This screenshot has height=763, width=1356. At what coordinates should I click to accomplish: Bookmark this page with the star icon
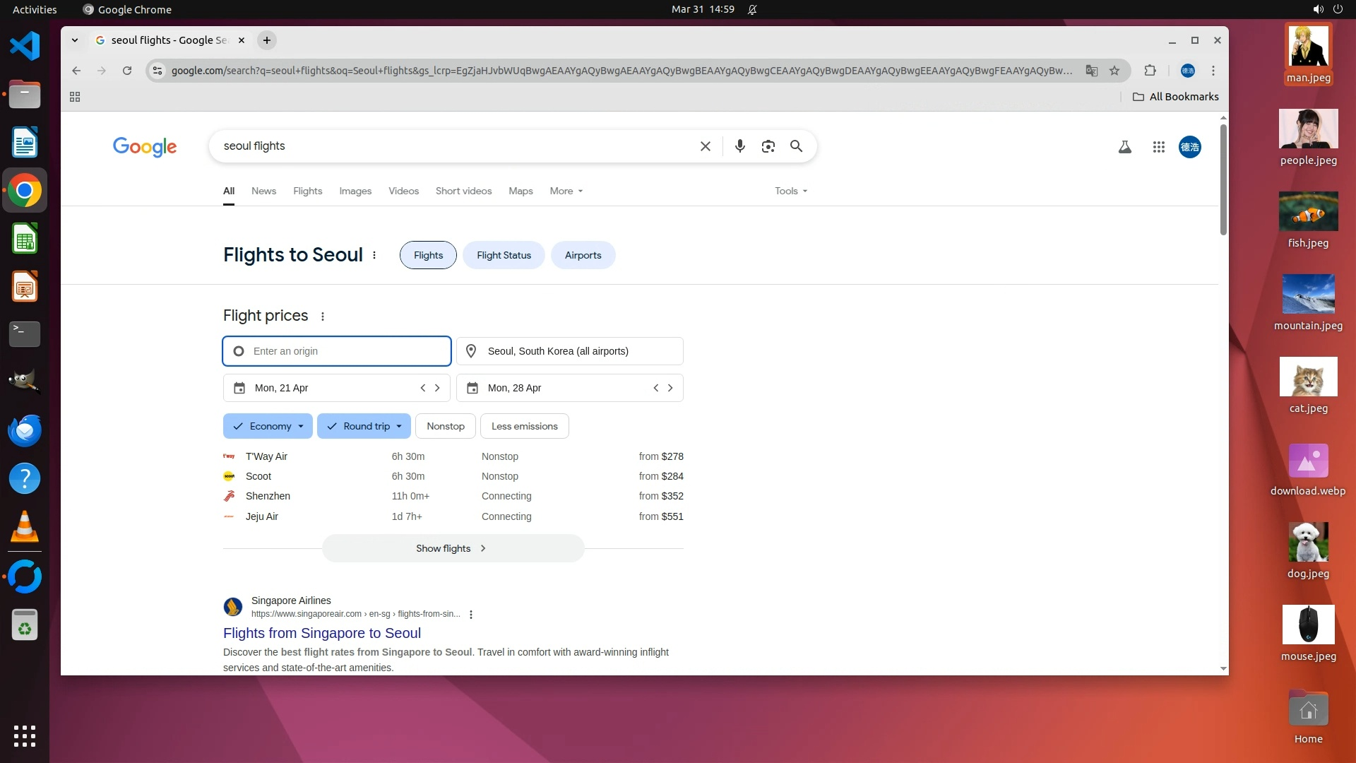[1114, 71]
